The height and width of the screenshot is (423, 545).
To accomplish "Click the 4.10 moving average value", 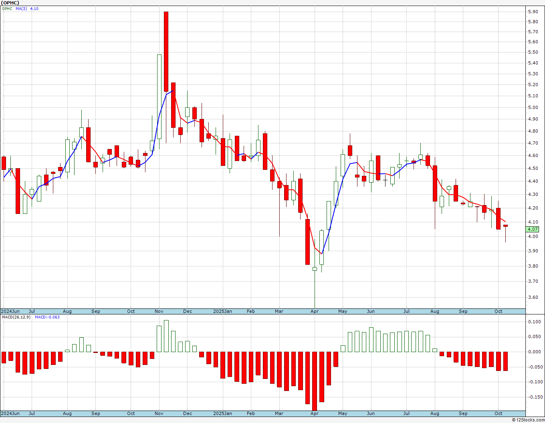I will tap(34, 8).
